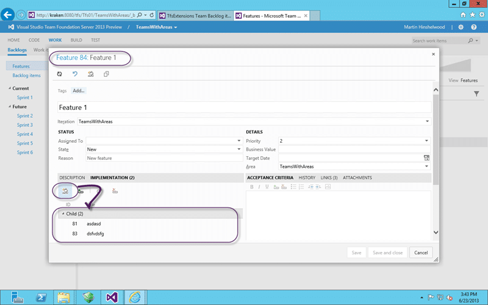
Task: Switch to TfsExtensions Team Backlog browser tab
Action: tap(195, 16)
